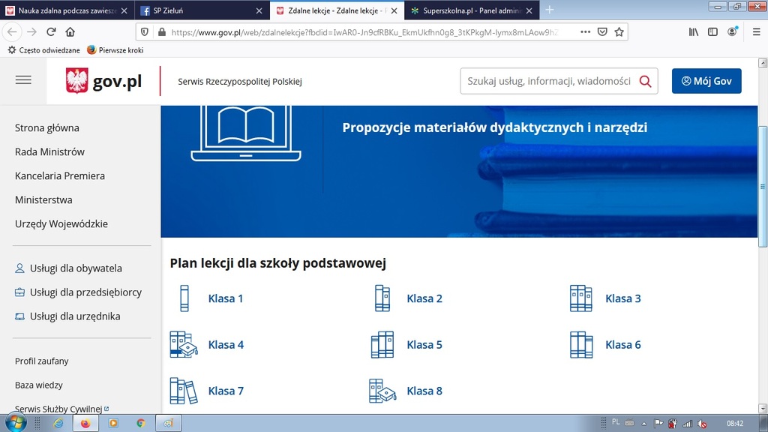Screen dimensions: 768x432
Task: Click the Klasa 4 books icon
Action: 183,344
